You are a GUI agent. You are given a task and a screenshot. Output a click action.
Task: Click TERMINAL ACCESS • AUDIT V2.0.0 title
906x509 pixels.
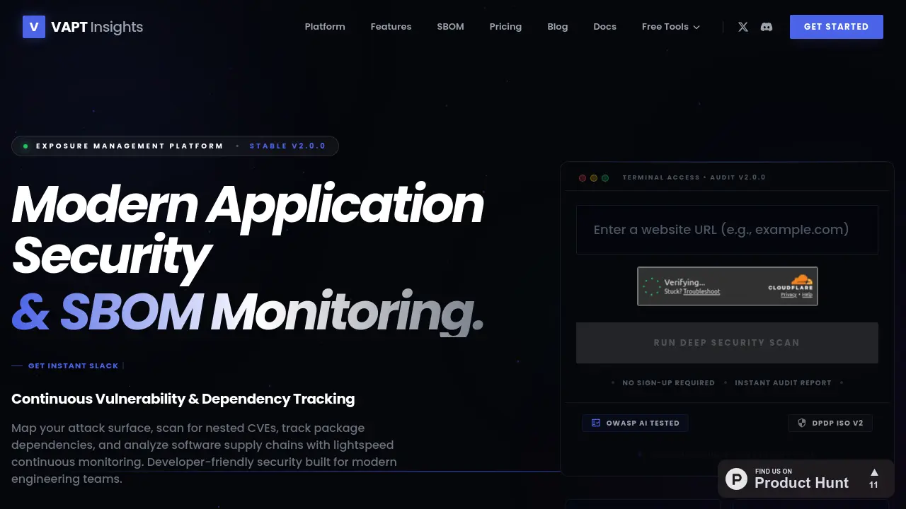(694, 177)
